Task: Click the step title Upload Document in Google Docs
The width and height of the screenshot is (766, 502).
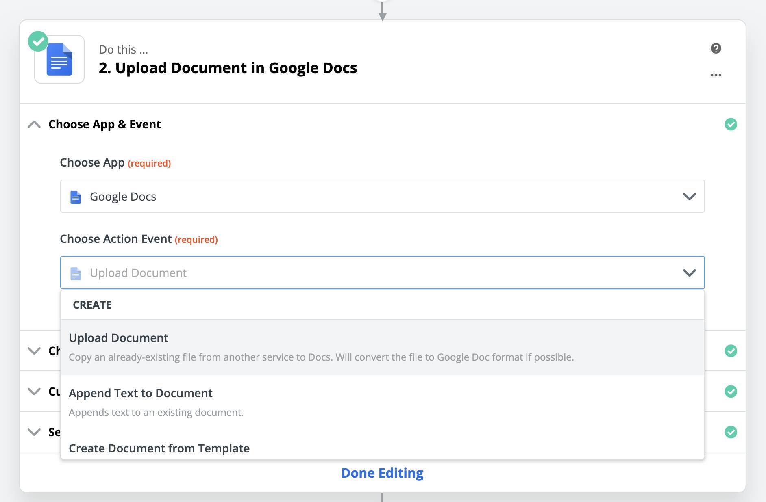Action: tap(228, 68)
